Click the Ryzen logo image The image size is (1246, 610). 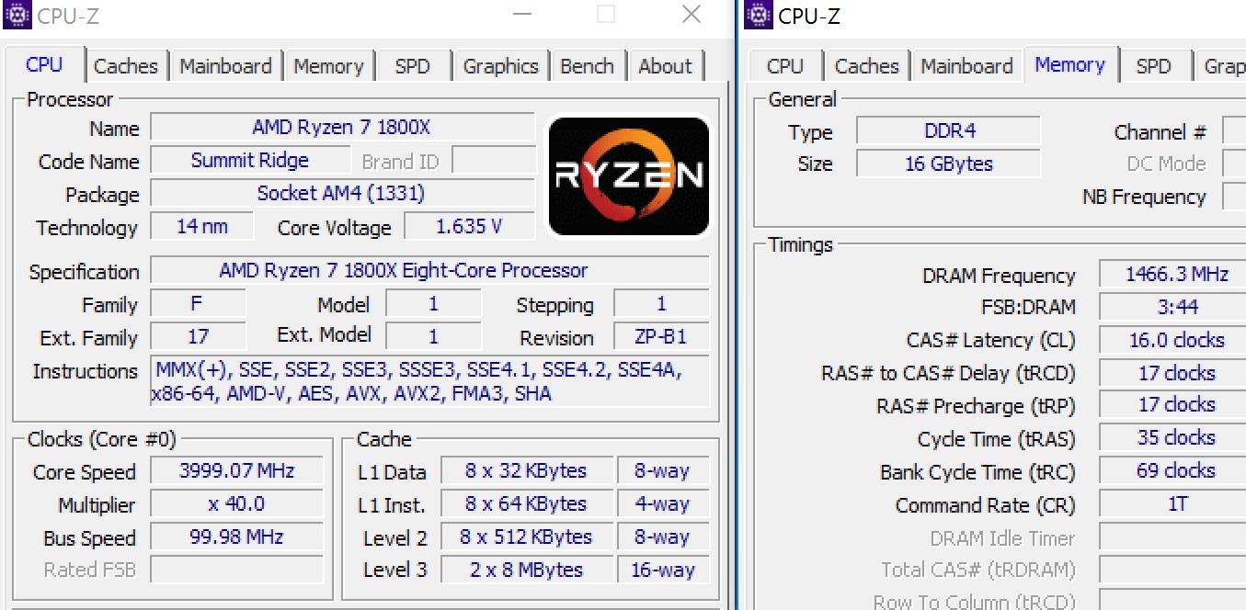click(x=629, y=175)
